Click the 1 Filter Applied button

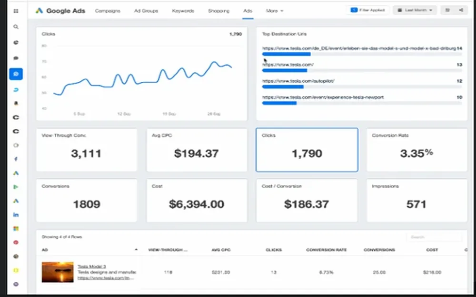coord(367,10)
